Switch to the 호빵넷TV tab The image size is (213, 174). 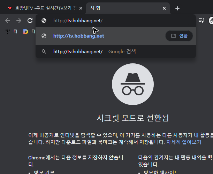pos(44,8)
